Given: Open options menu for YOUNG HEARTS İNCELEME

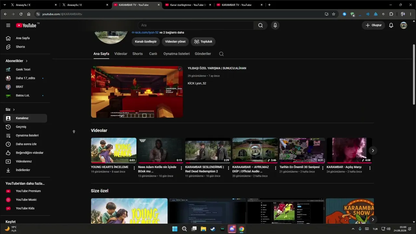Looking at the screenshot, I should [x=134, y=168].
